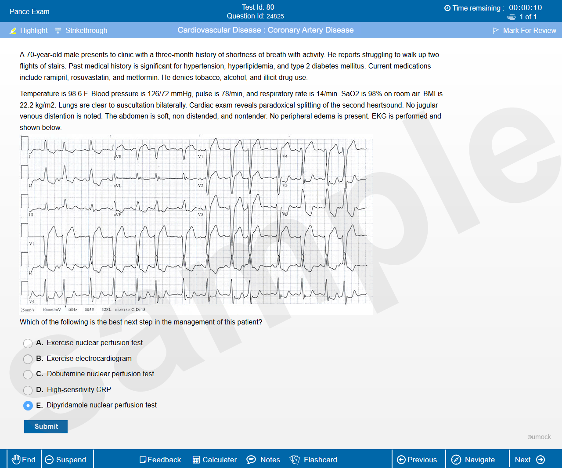Viewport: 562px width, 468px height.
Task: Open the Navigate compass menu
Action: coord(457,460)
